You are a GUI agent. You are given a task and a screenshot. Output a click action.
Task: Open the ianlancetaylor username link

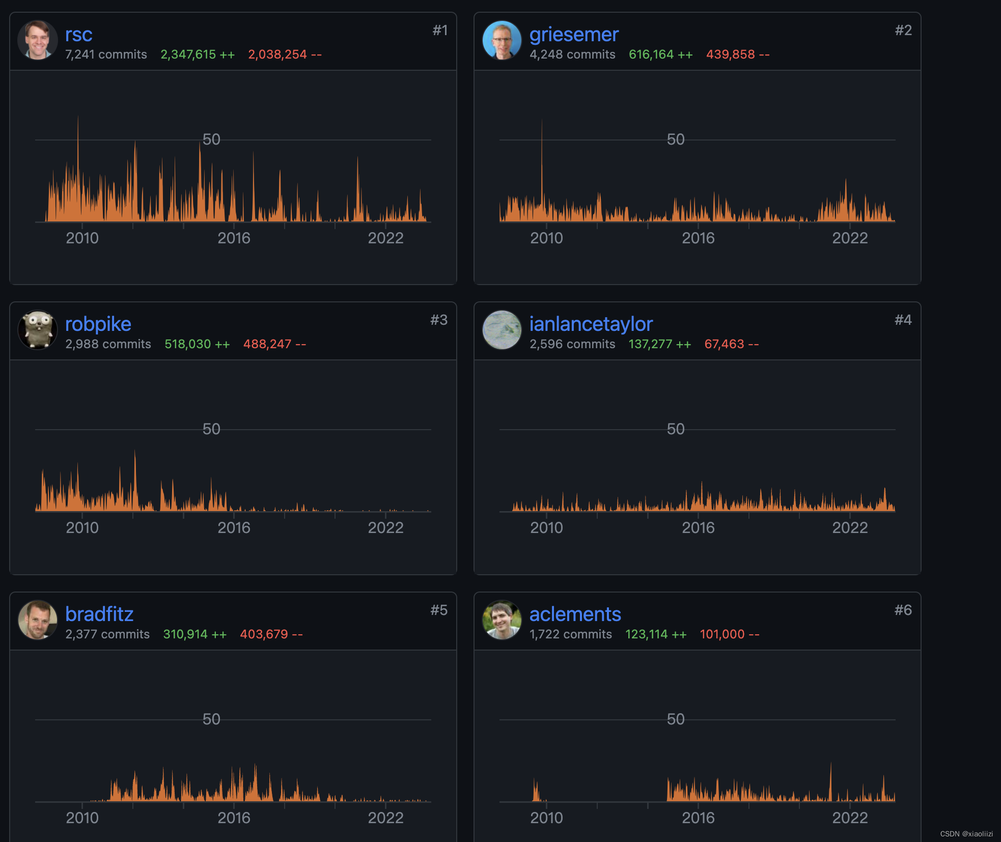[591, 324]
